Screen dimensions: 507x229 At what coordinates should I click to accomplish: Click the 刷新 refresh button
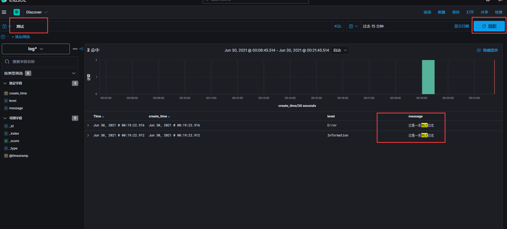pos(489,26)
